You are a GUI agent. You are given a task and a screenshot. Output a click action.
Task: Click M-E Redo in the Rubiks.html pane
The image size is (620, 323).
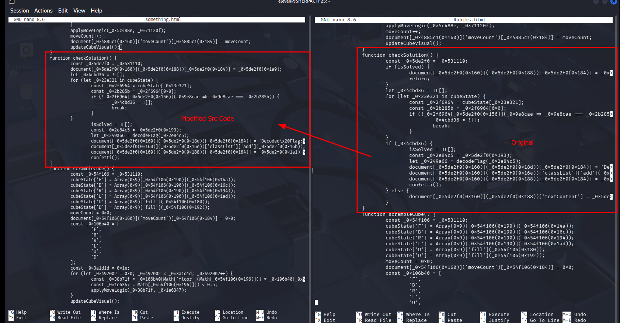point(574,320)
